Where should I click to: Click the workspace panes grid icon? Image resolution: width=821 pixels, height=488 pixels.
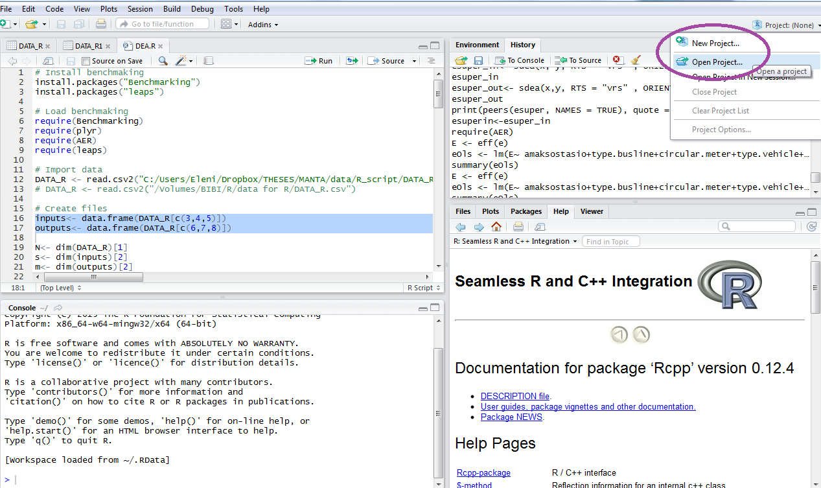(x=225, y=24)
